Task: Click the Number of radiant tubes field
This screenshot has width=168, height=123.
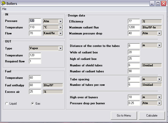Action: [x=134, y=71]
